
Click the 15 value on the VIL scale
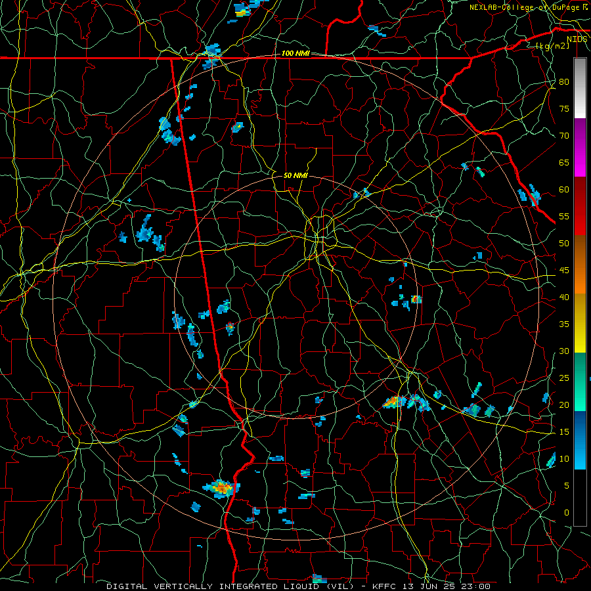[564, 432]
